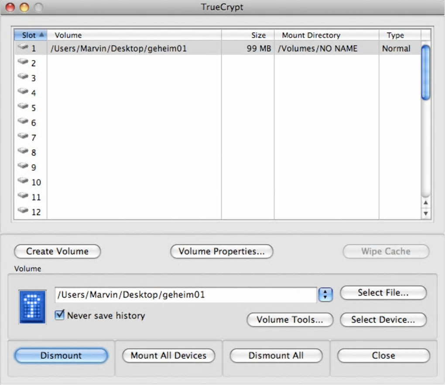Dismount the selected volume
The height and width of the screenshot is (385, 445).
(x=61, y=356)
